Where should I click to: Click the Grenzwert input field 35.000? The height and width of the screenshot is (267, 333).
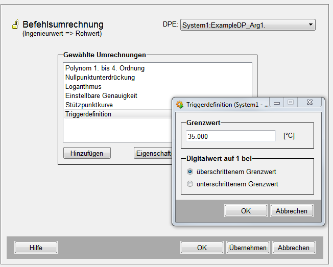[x=231, y=136]
